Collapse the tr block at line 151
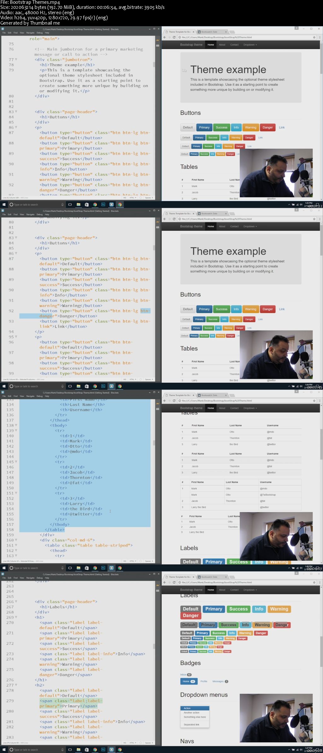The height and width of the screenshot is (753, 323). coord(16,493)
